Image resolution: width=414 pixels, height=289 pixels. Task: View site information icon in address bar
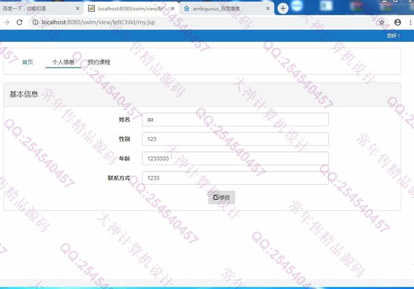pos(35,22)
